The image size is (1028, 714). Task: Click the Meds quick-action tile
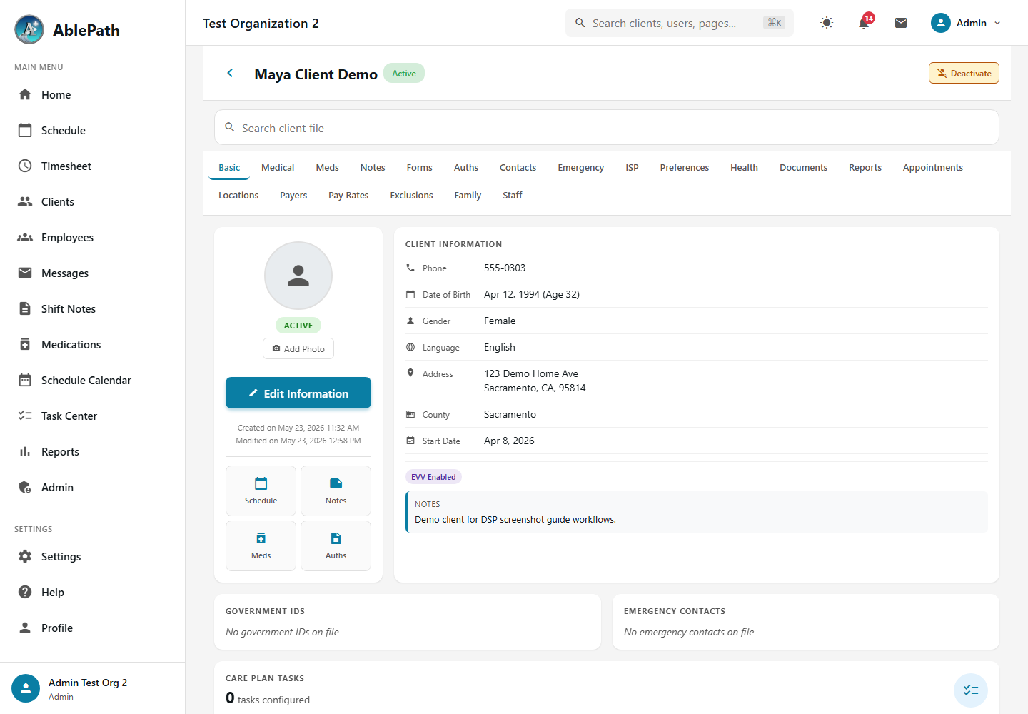pyautogui.click(x=261, y=545)
